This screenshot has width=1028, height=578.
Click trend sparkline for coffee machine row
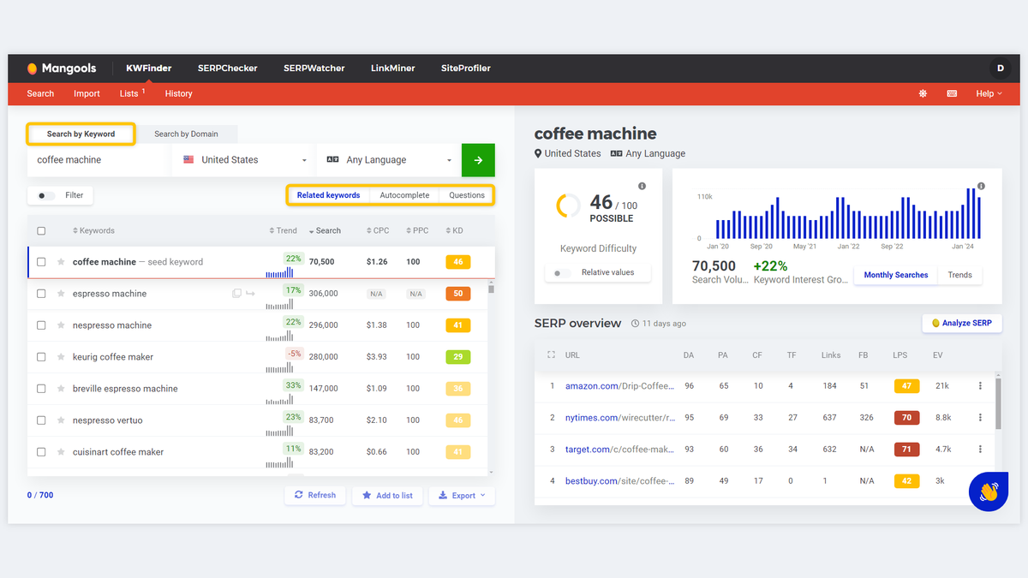point(279,272)
